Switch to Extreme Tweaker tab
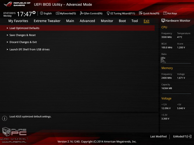The height and width of the screenshot is (145, 194). 47,21
